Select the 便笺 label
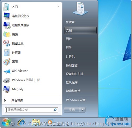The image size is (132, 128). click(15, 34)
